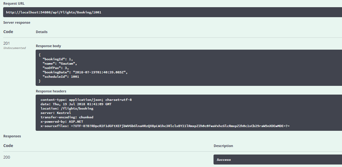
Task: Click the content-type header line
Action: tap(86, 100)
